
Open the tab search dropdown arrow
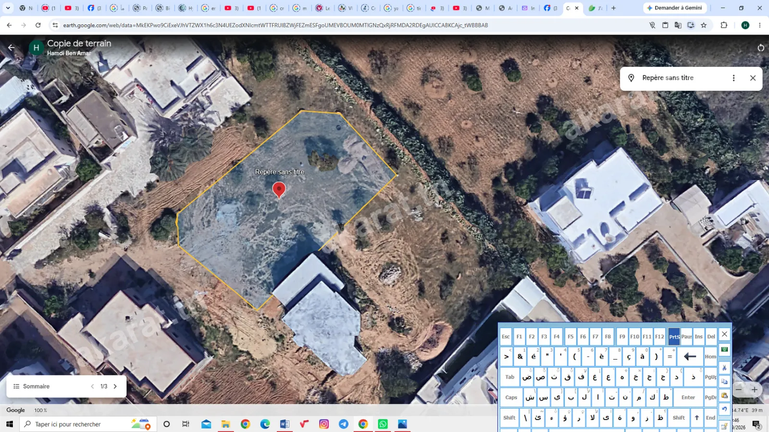point(8,8)
